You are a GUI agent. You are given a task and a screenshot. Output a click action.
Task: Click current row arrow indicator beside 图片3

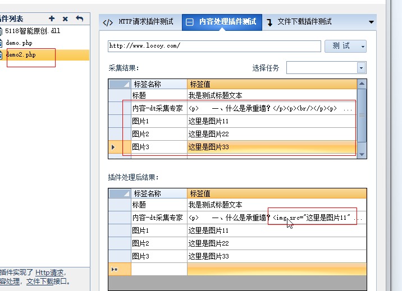tap(113, 147)
